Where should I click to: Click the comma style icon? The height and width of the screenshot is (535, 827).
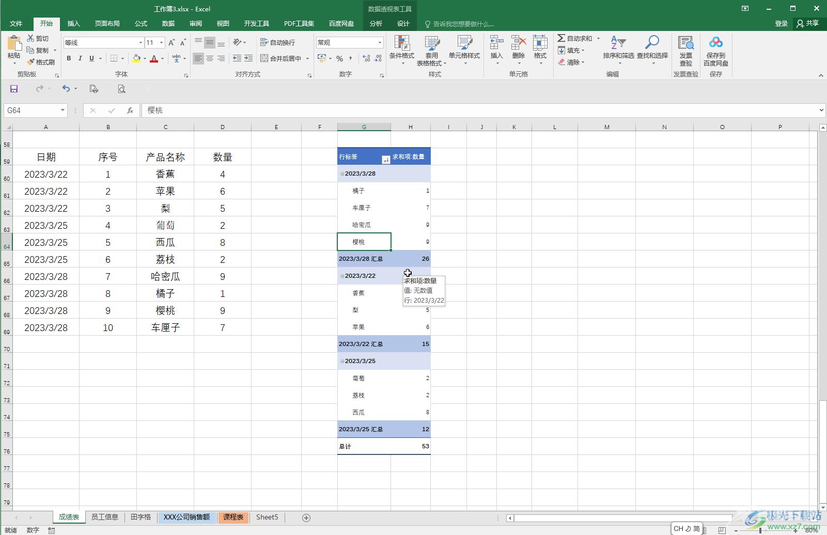click(x=350, y=58)
